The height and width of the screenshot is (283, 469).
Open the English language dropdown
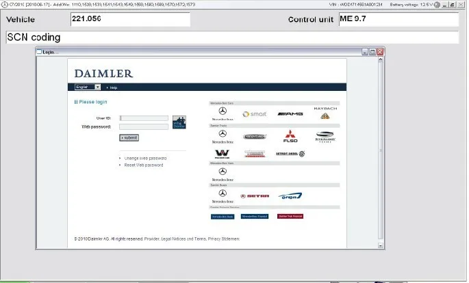88,87
